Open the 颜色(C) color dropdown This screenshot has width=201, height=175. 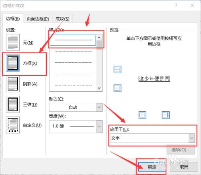76,107
